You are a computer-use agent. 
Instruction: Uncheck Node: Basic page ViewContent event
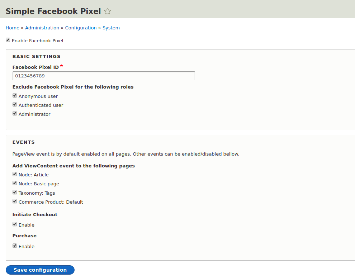pyautogui.click(x=15, y=183)
